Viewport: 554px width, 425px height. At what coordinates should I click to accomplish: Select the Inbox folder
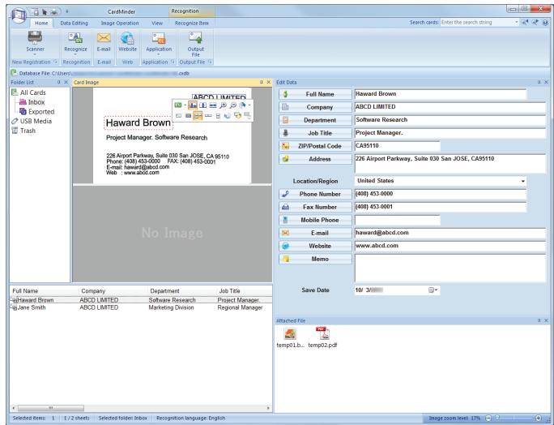coord(36,102)
